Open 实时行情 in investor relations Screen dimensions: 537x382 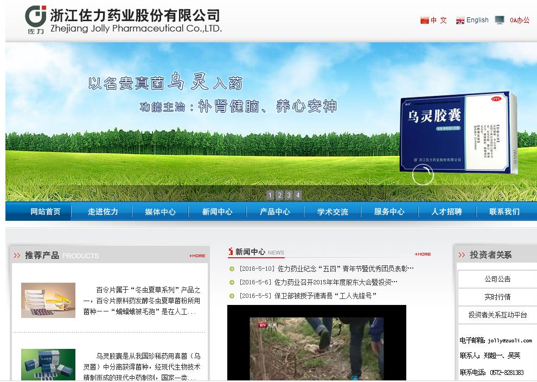(x=497, y=297)
